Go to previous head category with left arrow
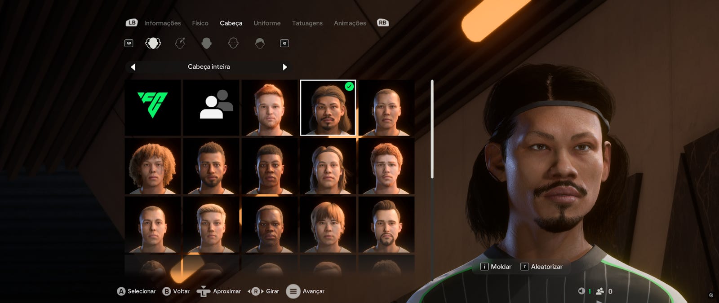Viewport: 719px width, 303px height. point(133,67)
